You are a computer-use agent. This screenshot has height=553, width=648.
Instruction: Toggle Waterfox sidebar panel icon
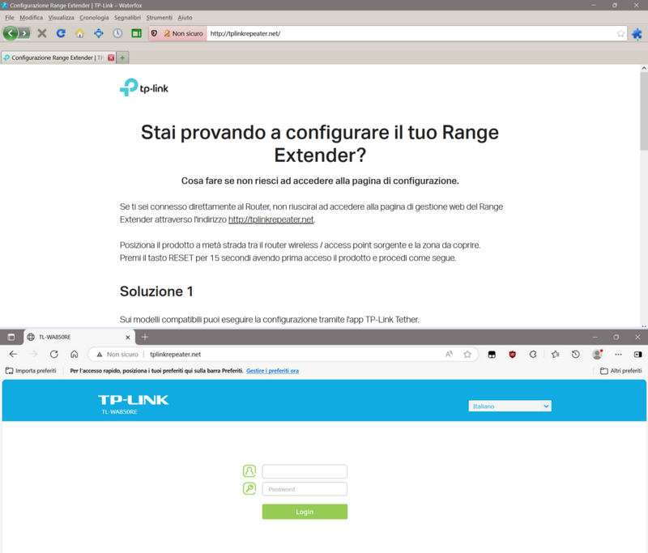pos(136,33)
